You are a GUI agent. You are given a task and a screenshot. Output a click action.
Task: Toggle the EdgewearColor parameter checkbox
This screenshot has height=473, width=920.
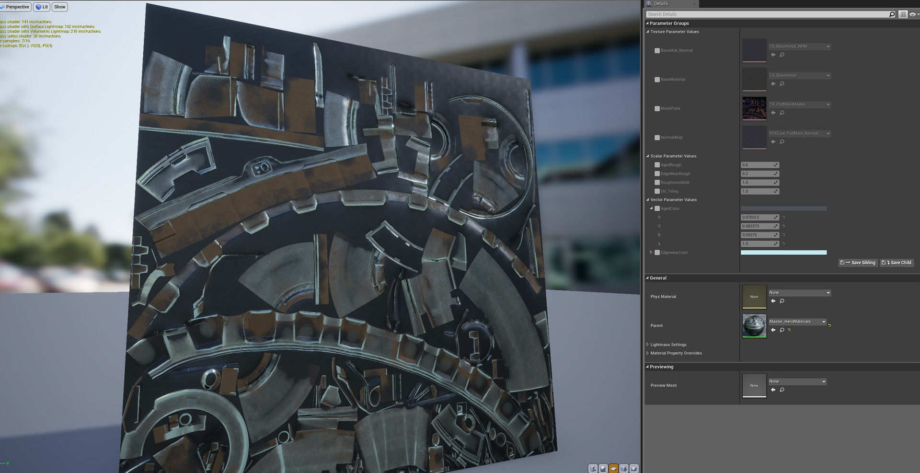point(657,253)
